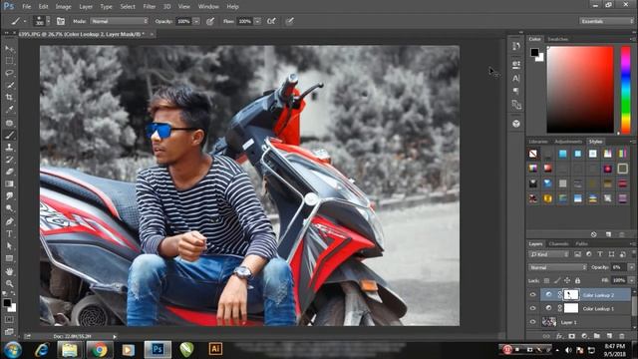Screen dimensions: 638x359
Task: Open brush Opacity slider dropdown
Action: click(x=196, y=21)
